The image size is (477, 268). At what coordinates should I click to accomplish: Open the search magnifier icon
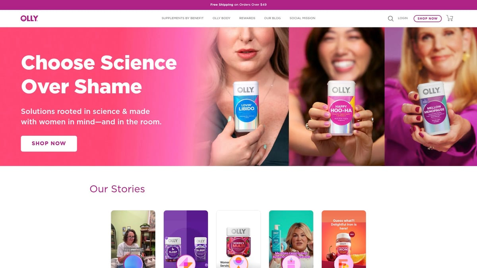391,18
